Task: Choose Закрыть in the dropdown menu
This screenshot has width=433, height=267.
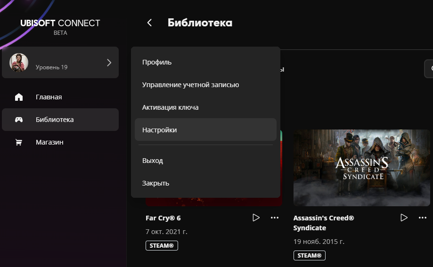Action: click(x=155, y=183)
